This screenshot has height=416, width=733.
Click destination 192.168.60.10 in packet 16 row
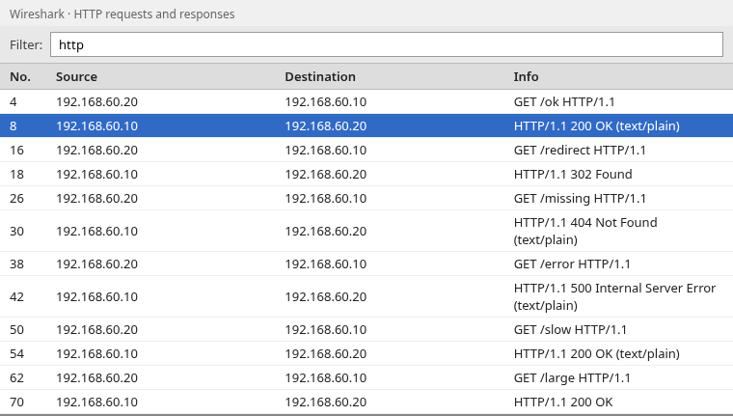click(x=326, y=150)
